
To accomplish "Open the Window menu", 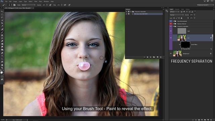I will (x=46, y=1).
